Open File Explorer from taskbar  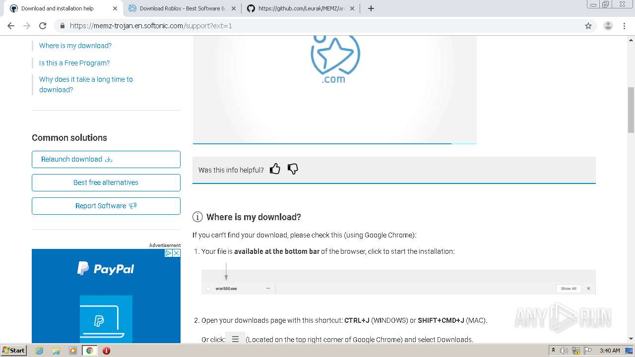coord(56,351)
